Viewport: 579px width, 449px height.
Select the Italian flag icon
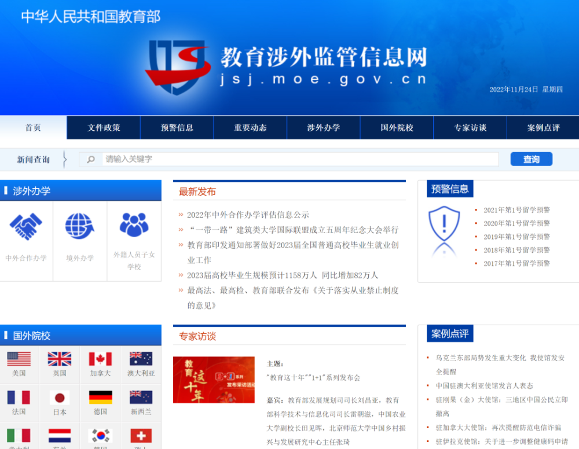(19, 436)
